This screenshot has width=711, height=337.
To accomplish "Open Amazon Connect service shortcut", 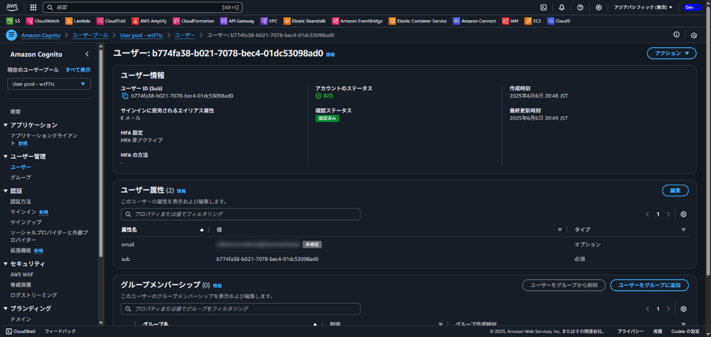I will tap(474, 21).
